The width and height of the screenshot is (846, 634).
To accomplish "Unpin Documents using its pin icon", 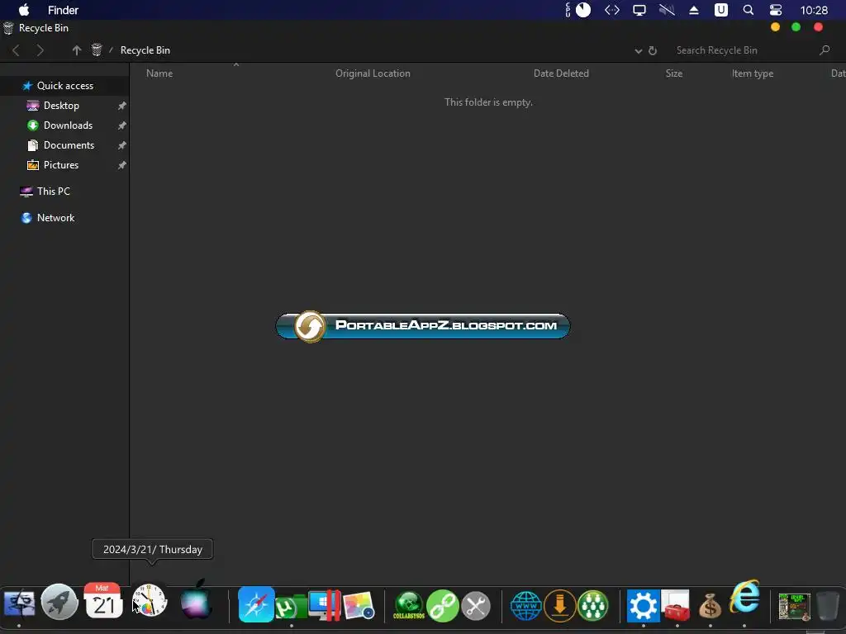I will pyautogui.click(x=122, y=145).
